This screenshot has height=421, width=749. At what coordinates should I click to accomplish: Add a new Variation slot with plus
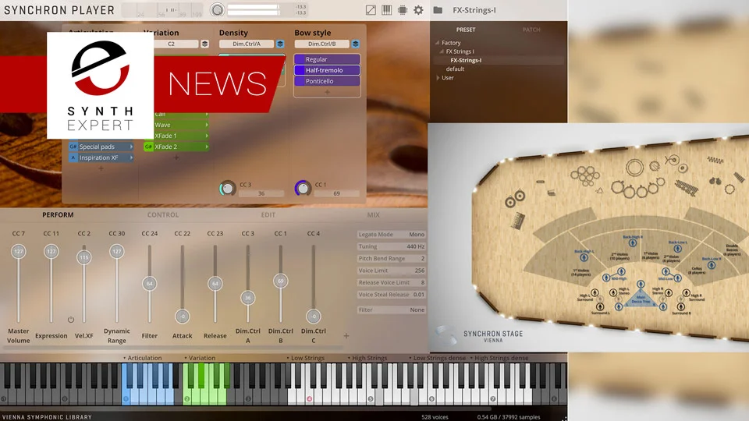pos(176,157)
